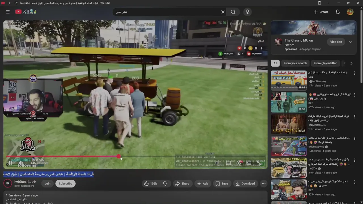
Task: Open The Classic MU on Steam ad title
Action: pos(299,43)
